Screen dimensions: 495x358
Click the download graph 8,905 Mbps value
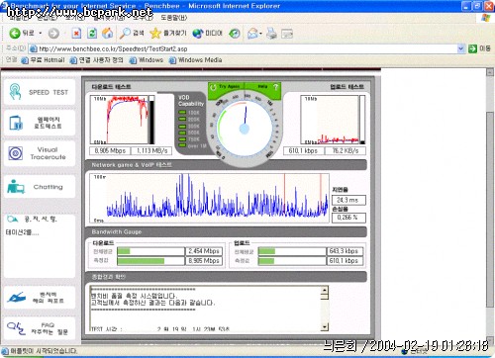[x=110, y=150]
